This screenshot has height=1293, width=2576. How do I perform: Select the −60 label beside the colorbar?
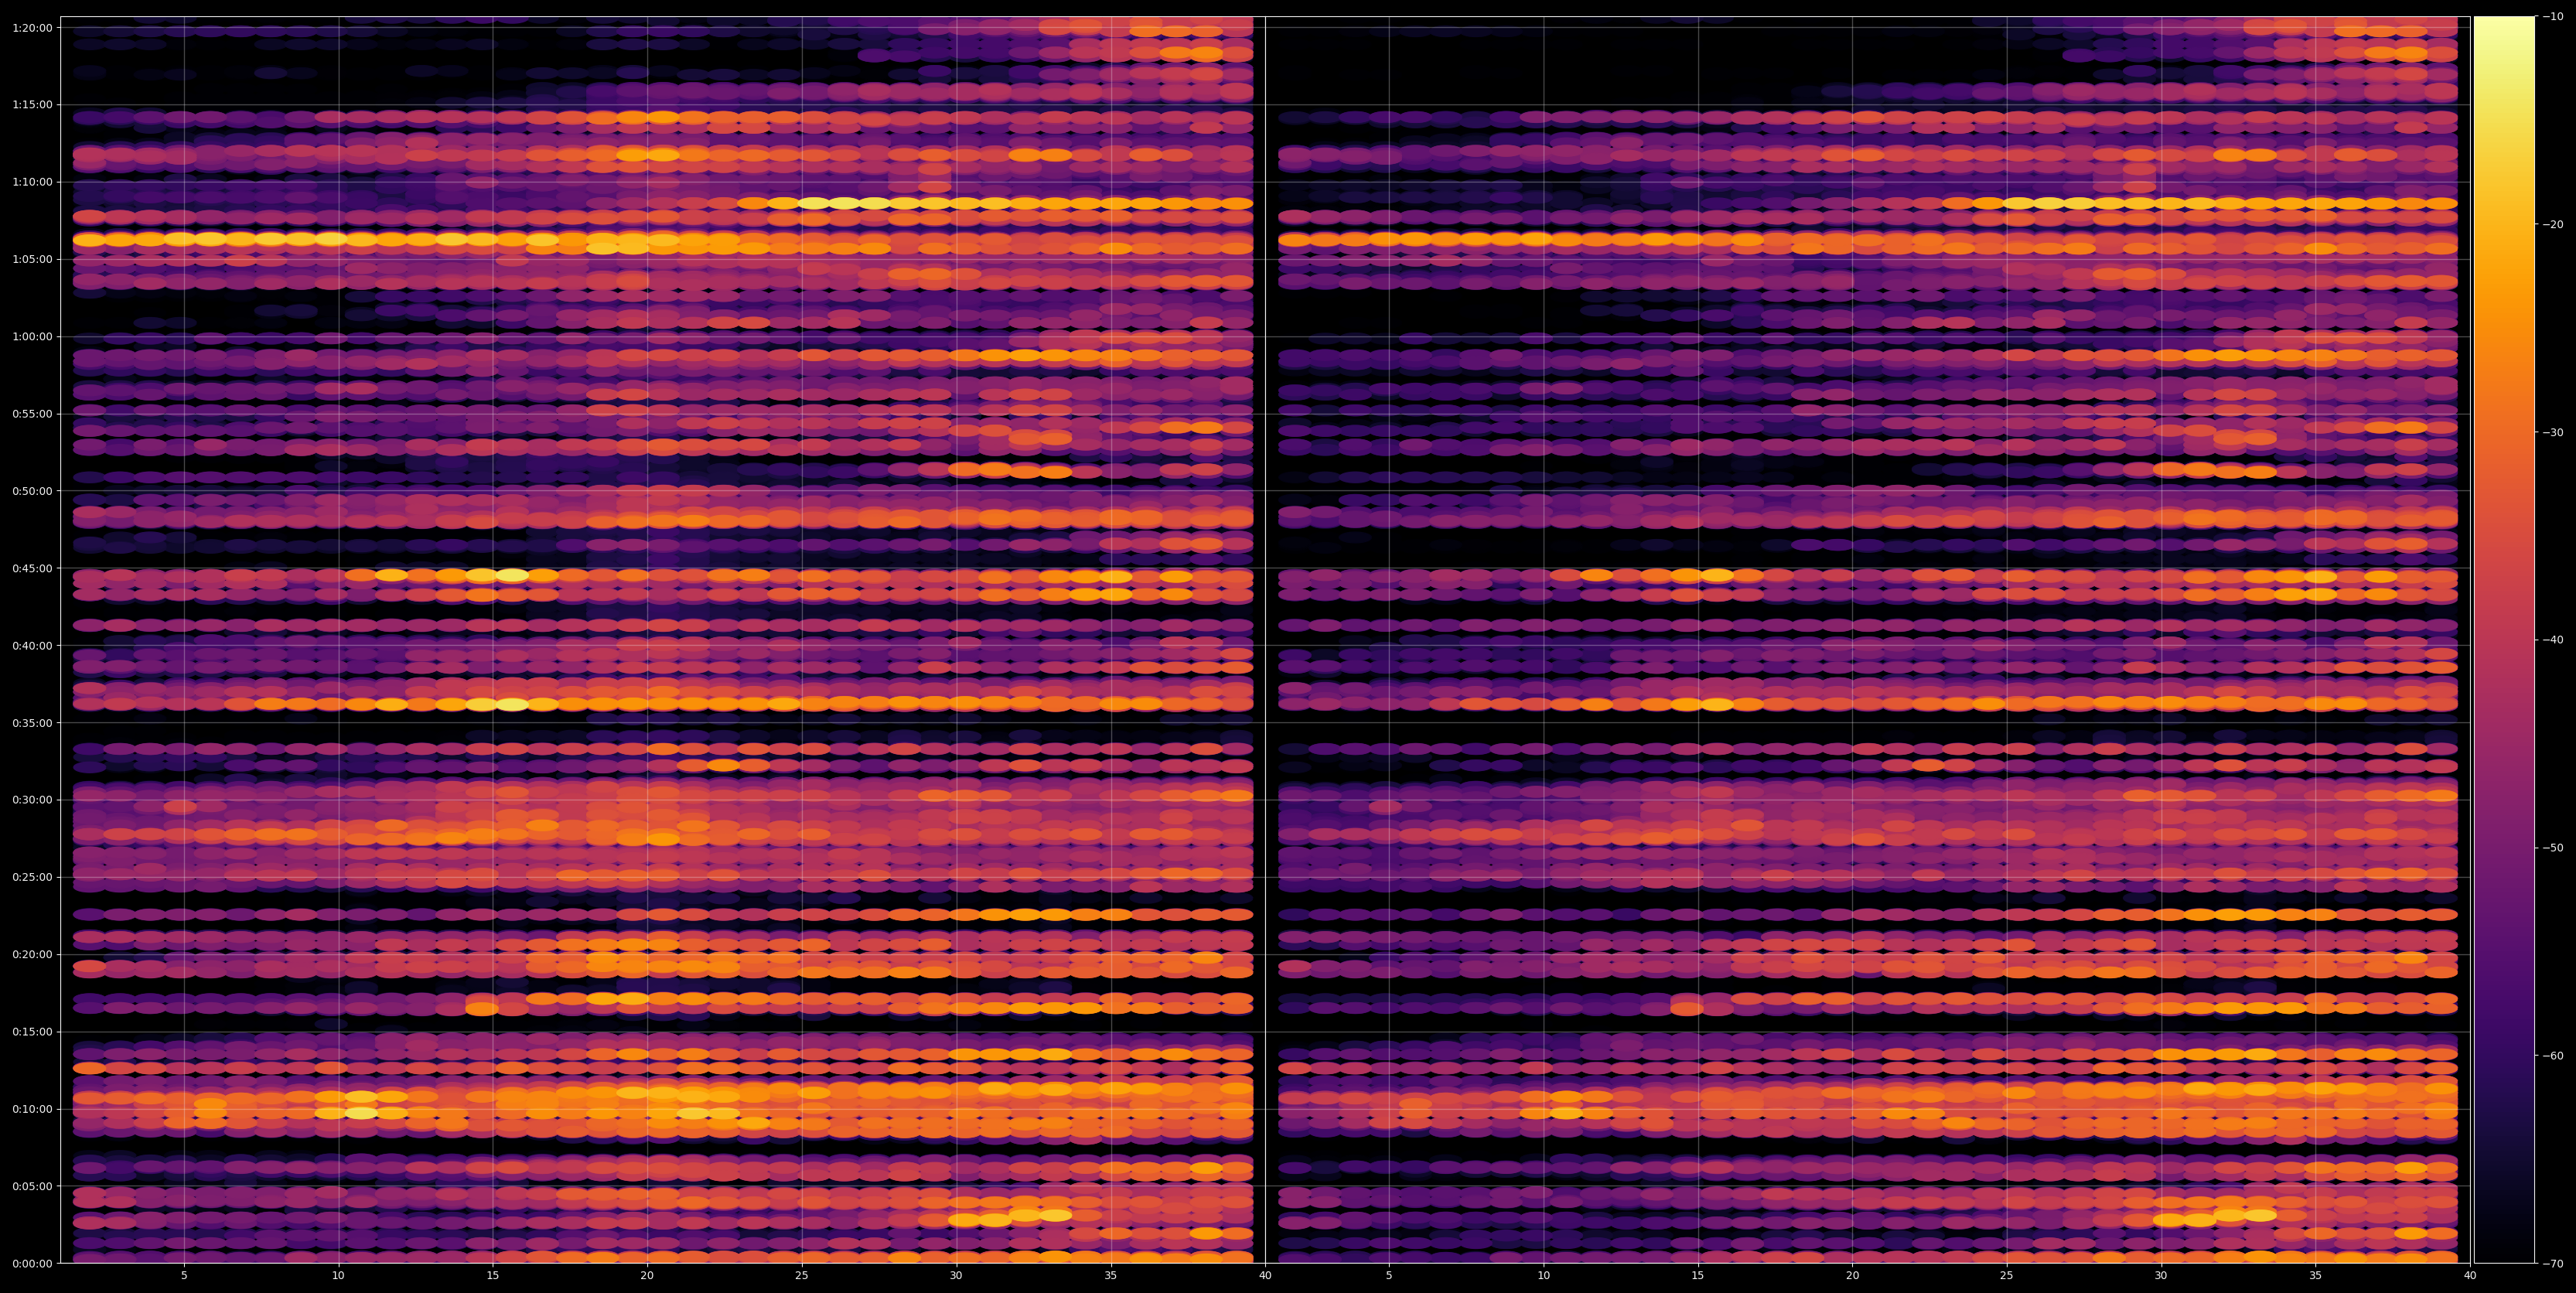pyautogui.click(x=2553, y=1055)
